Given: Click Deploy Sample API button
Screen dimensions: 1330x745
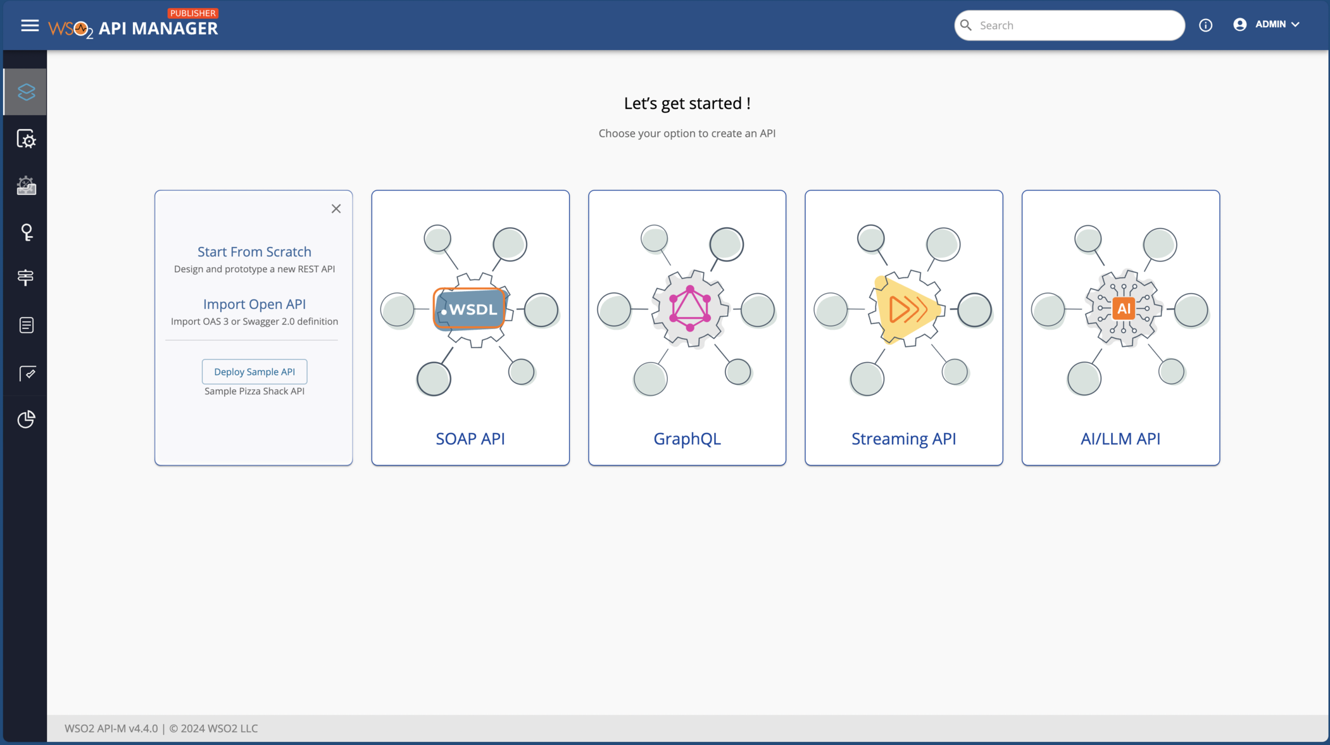Looking at the screenshot, I should pyautogui.click(x=254, y=372).
